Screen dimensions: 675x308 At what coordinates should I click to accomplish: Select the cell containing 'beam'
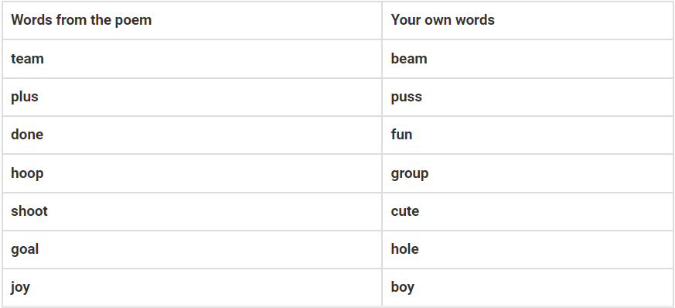(x=527, y=59)
